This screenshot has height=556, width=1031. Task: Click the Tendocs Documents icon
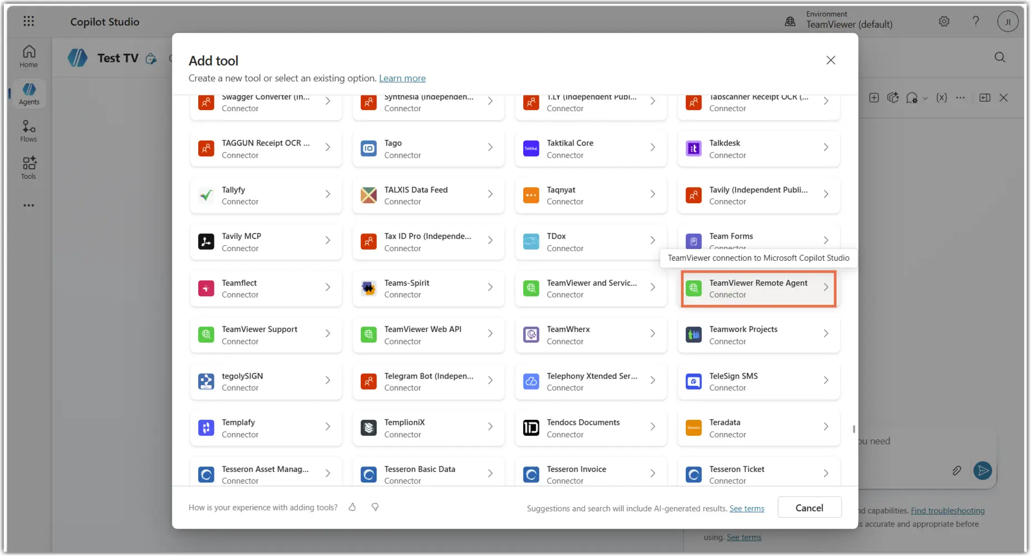pos(531,428)
